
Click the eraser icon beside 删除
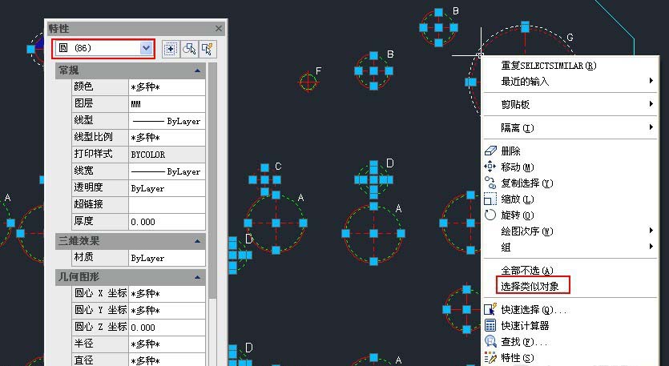coord(490,151)
